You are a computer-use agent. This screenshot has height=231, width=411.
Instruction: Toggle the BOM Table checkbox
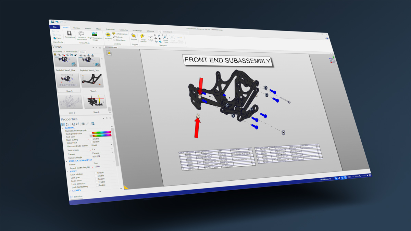click(x=114, y=40)
